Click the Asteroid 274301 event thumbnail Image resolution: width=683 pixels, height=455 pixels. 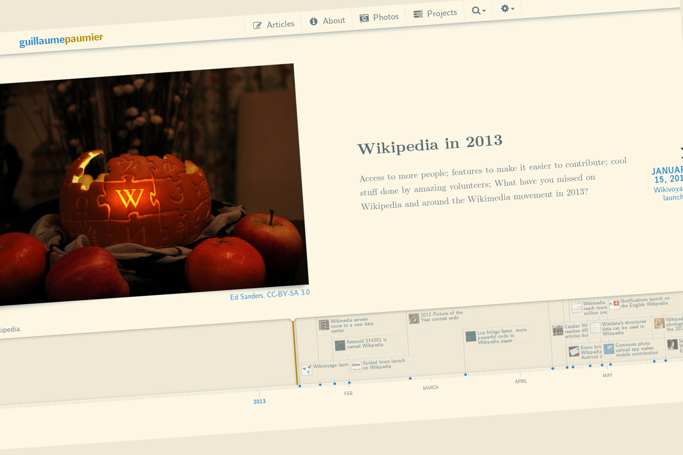coord(340,345)
